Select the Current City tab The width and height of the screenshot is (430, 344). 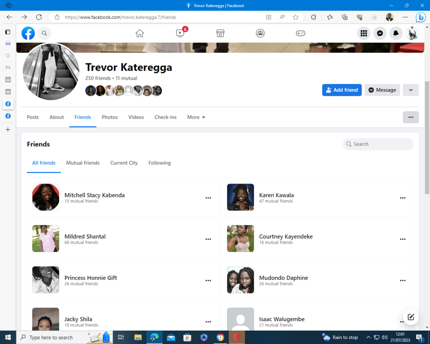pyautogui.click(x=124, y=163)
